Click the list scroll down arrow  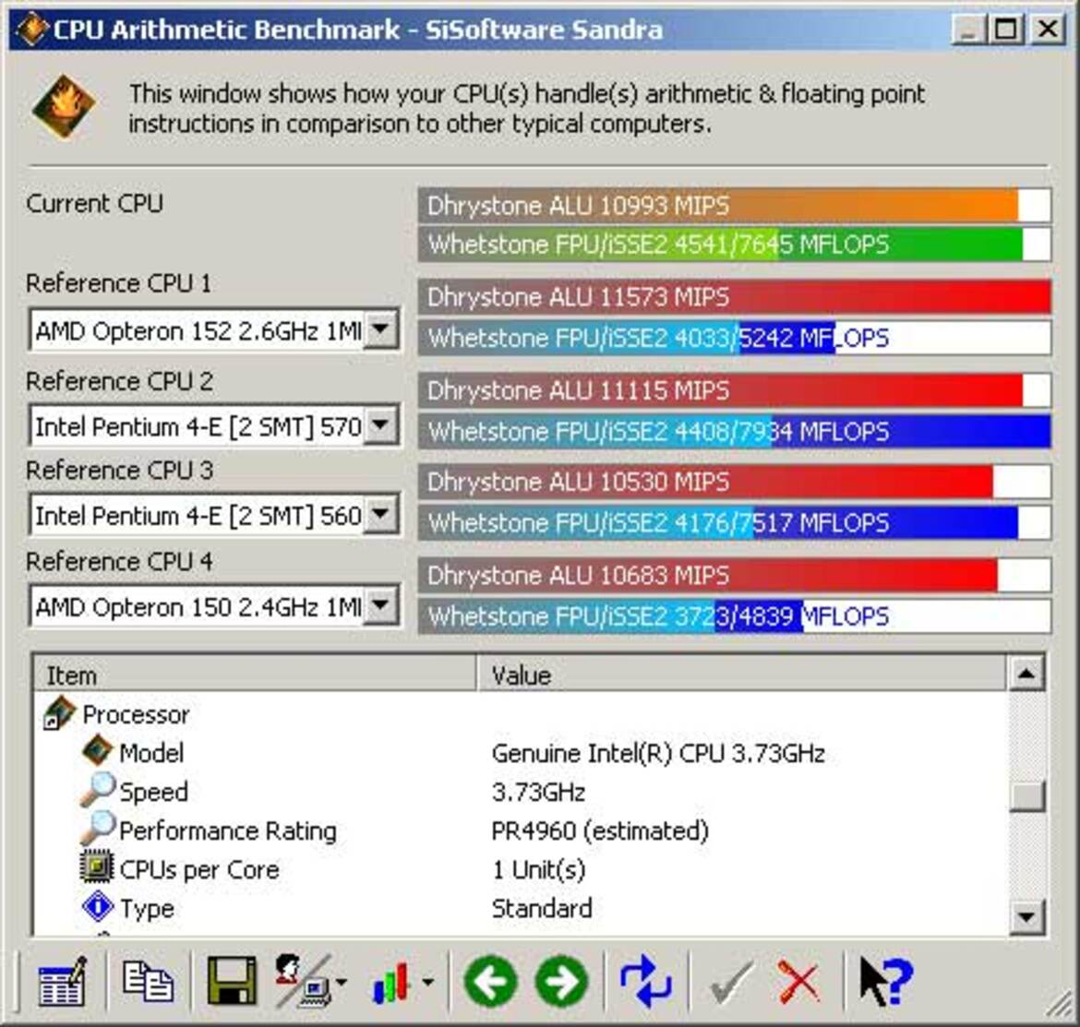click(x=1026, y=917)
